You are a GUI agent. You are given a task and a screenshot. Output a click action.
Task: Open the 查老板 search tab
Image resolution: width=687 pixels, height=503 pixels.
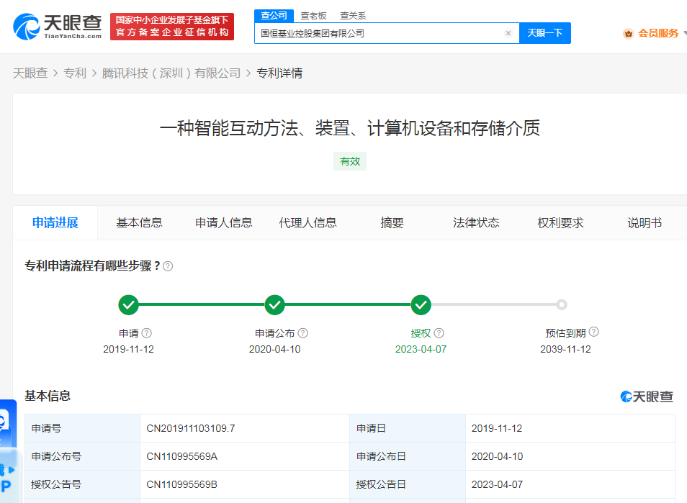[x=314, y=15]
